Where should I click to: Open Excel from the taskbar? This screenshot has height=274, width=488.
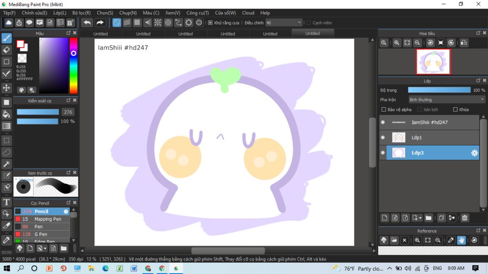coord(120,268)
